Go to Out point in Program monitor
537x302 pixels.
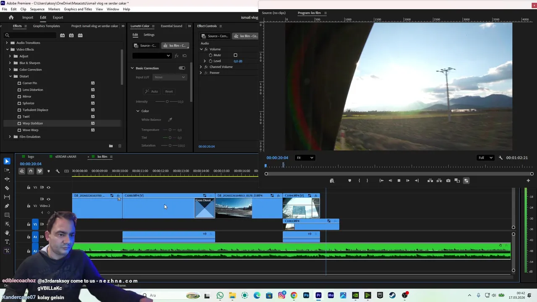(x=417, y=180)
